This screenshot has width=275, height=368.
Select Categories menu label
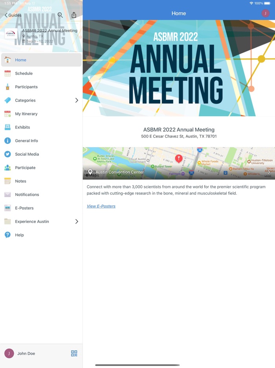(25, 100)
